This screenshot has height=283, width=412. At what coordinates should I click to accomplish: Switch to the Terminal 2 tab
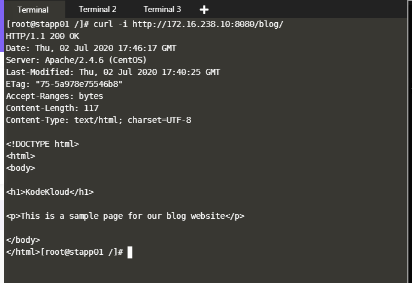(x=98, y=10)
